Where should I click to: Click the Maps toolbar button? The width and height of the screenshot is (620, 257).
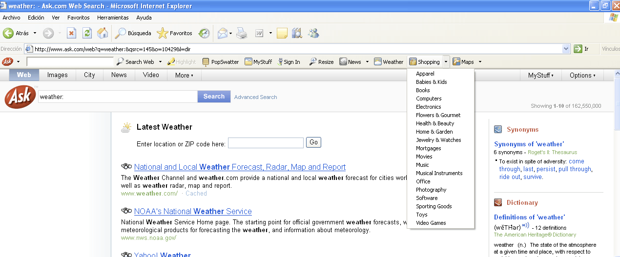[x=463, y=62]
